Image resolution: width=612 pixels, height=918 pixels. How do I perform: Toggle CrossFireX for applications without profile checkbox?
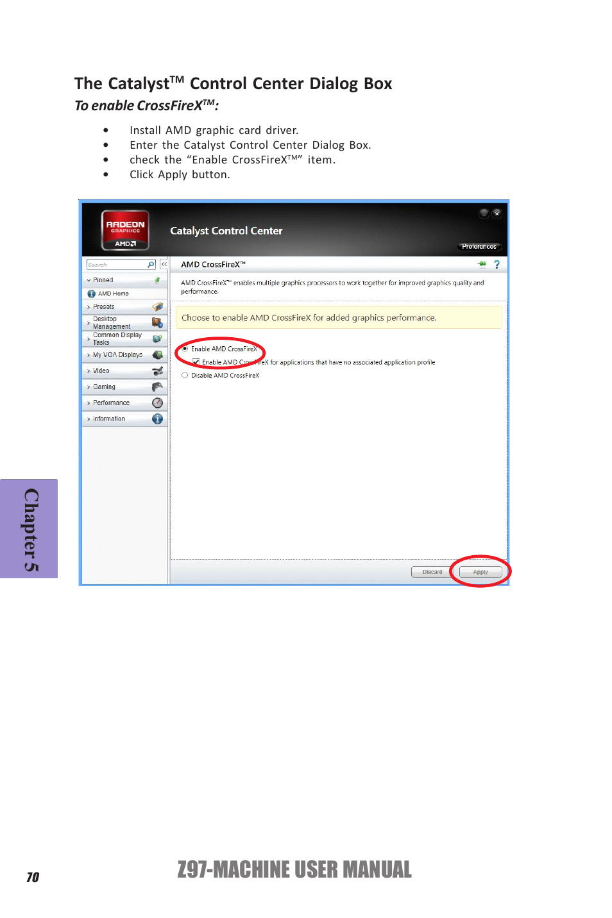(x=196, y=362)
